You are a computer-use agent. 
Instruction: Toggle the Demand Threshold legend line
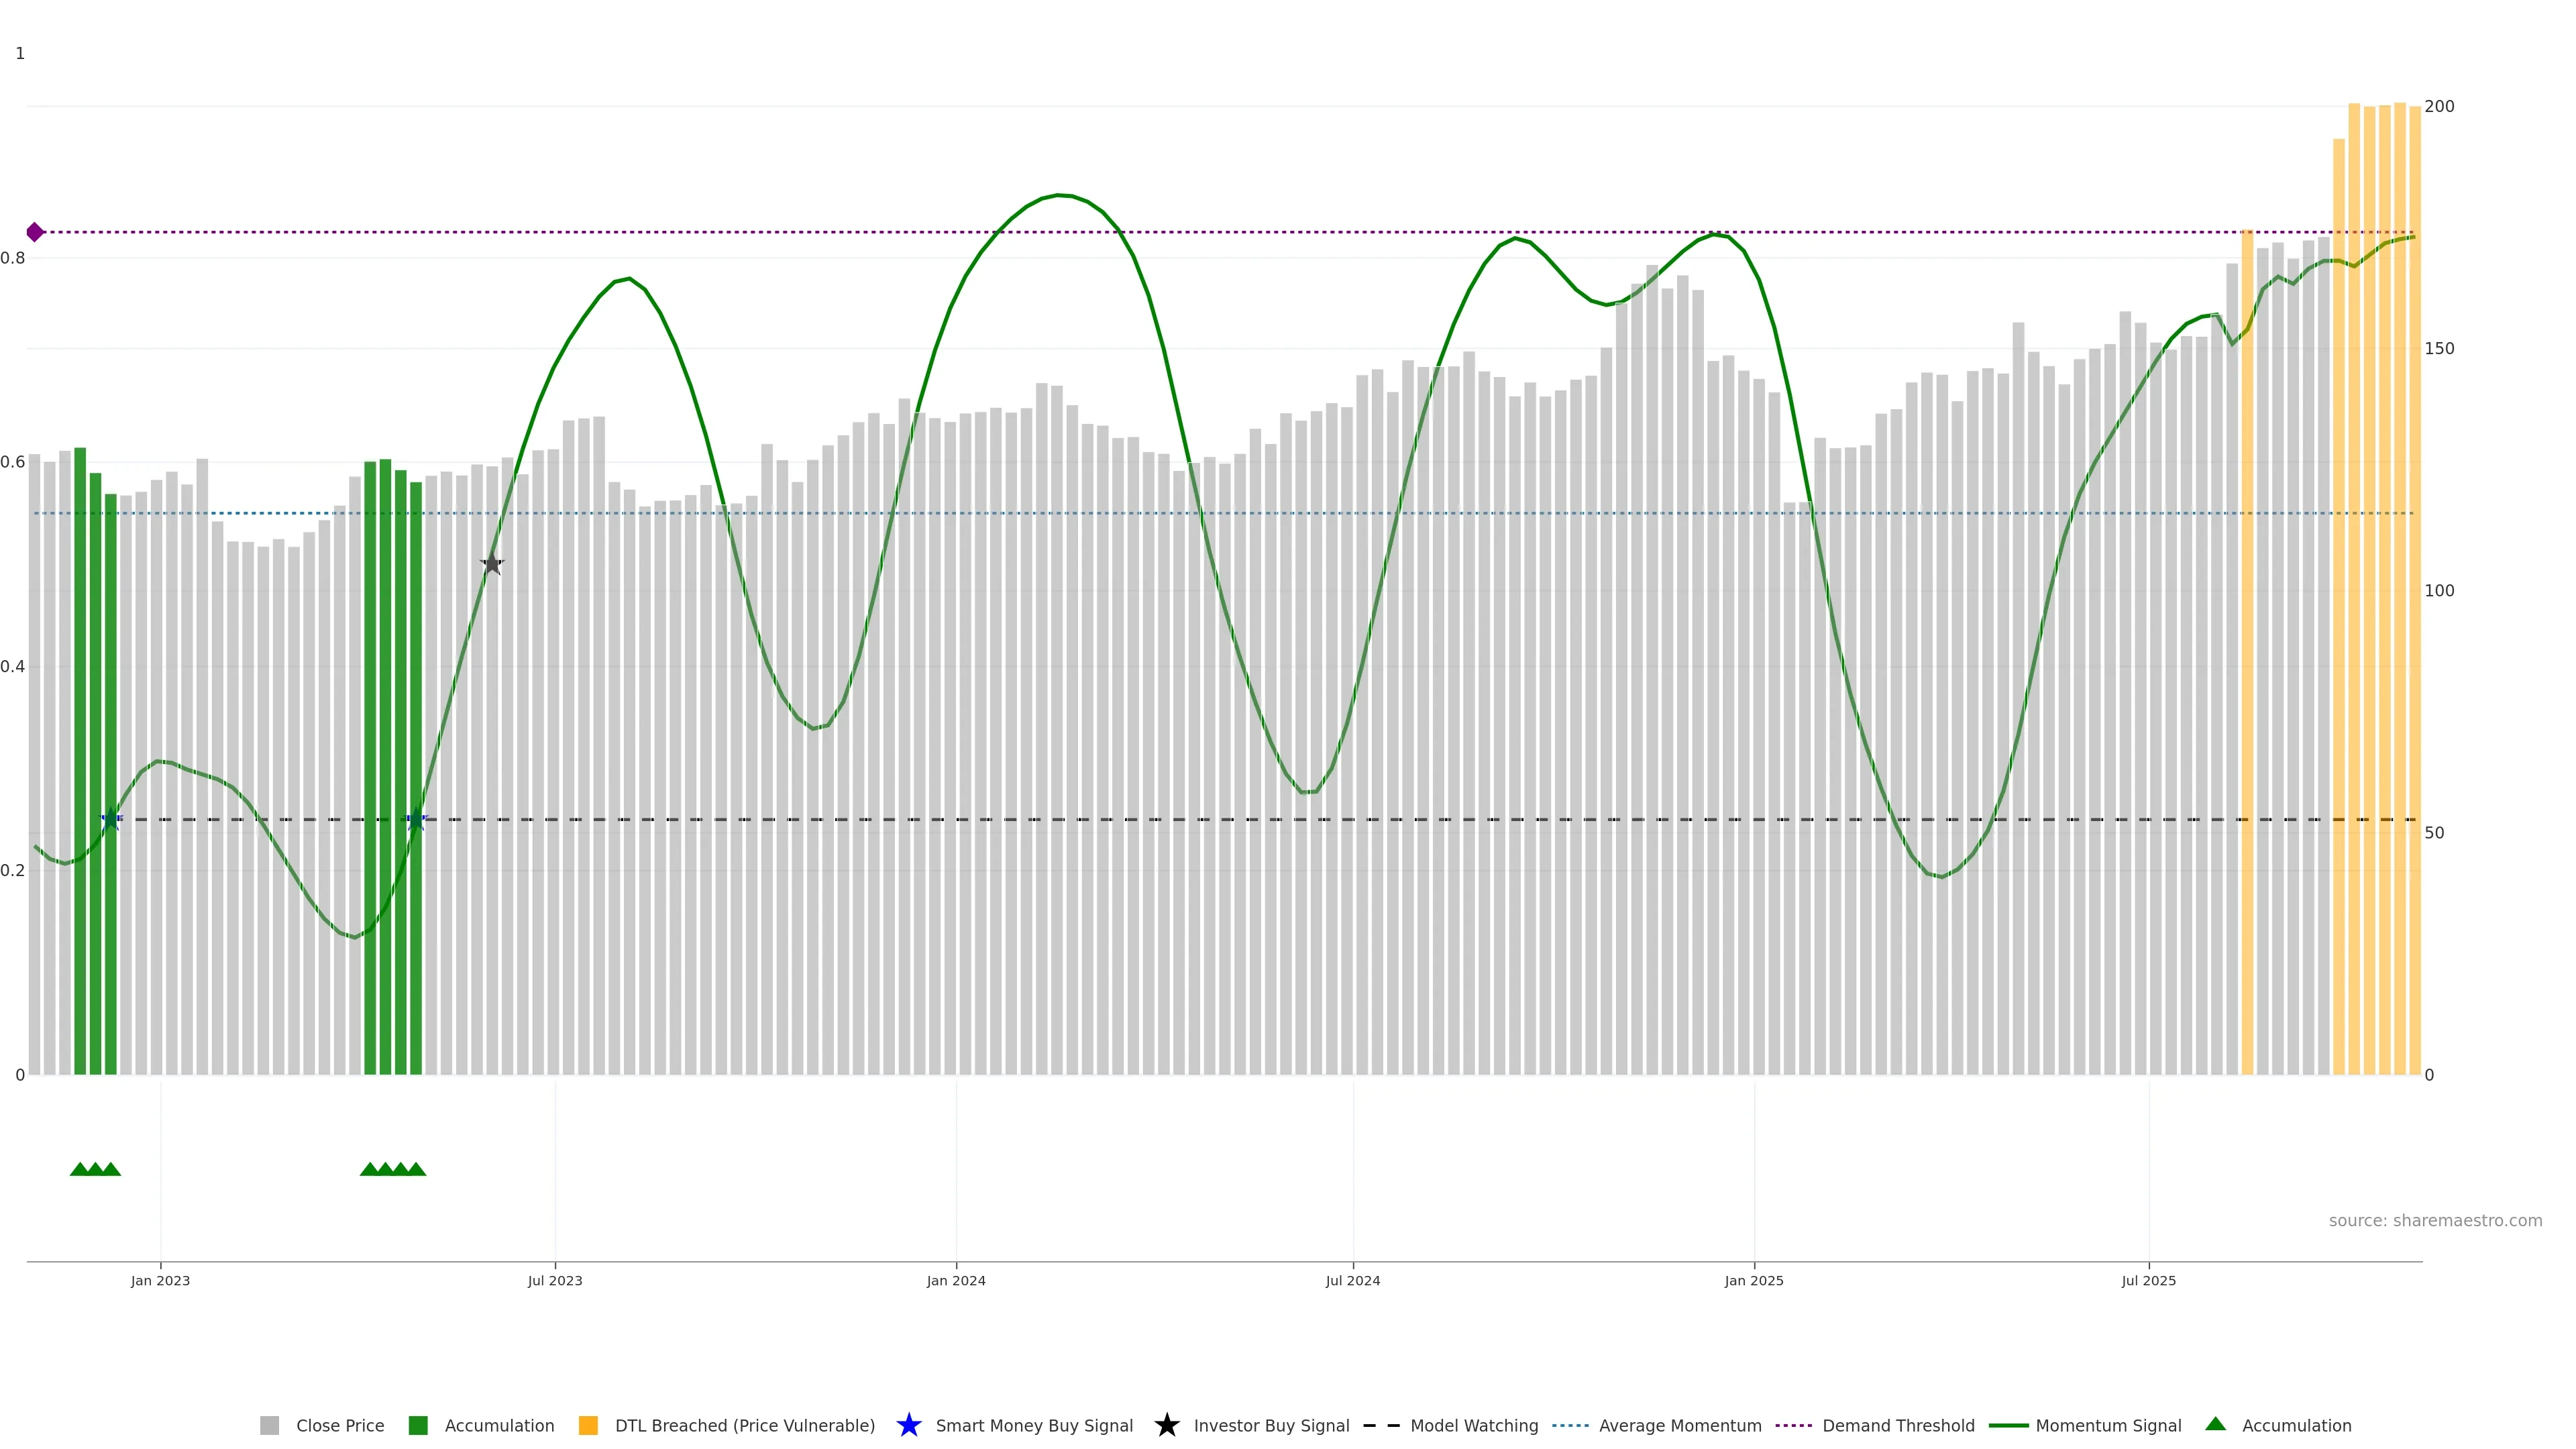pyautogui.click(x=1793, y=1425)
